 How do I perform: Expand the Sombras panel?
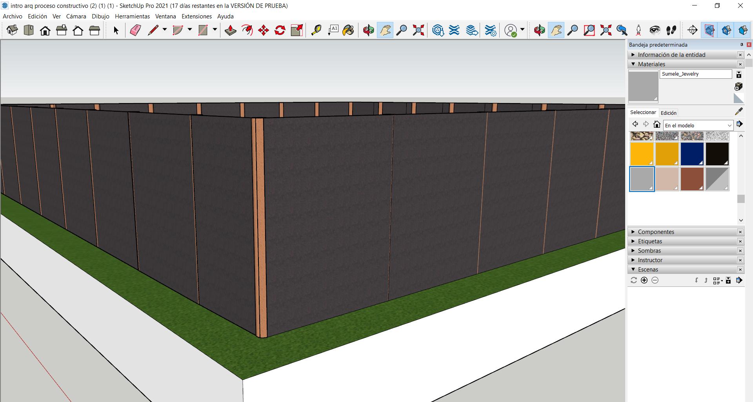(649, 251)
